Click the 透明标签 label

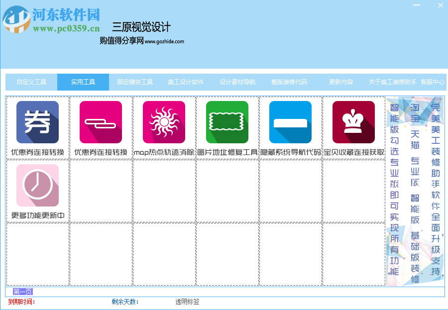coord(188,302)
